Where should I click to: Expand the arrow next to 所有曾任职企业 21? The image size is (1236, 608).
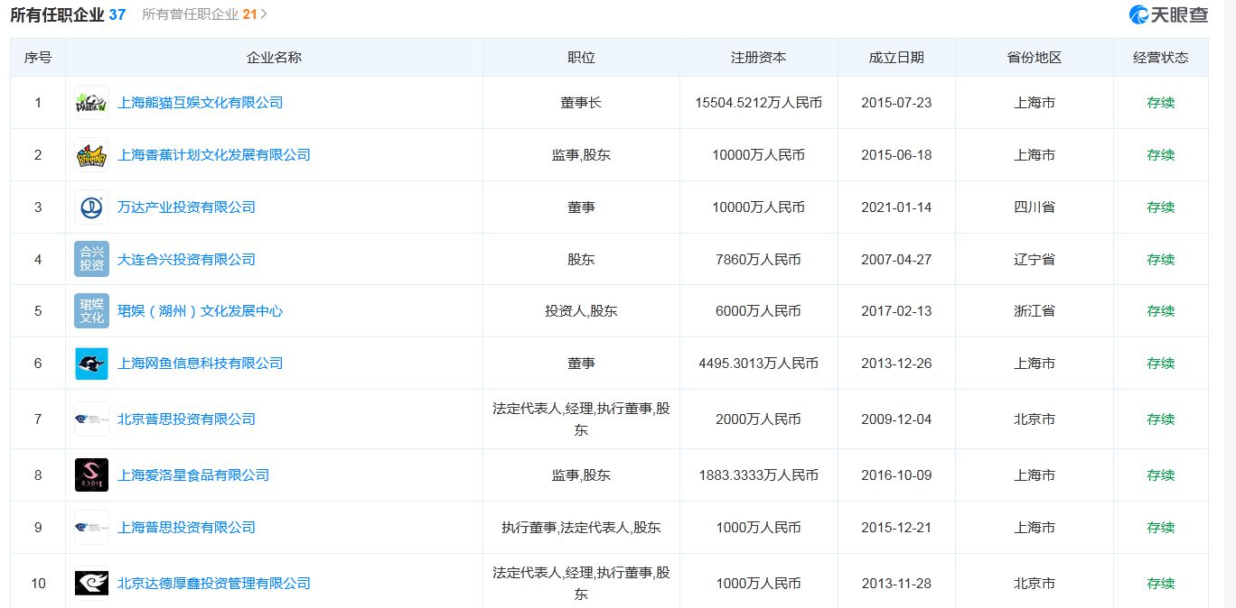pyautogui.click(x=264, y=14)
